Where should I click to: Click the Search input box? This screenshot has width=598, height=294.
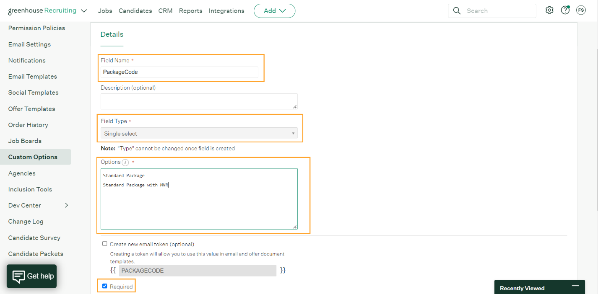point(492,11)
